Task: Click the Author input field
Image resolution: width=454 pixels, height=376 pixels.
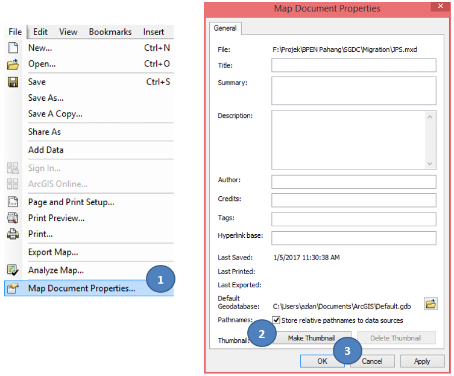Action: point(354,182)
